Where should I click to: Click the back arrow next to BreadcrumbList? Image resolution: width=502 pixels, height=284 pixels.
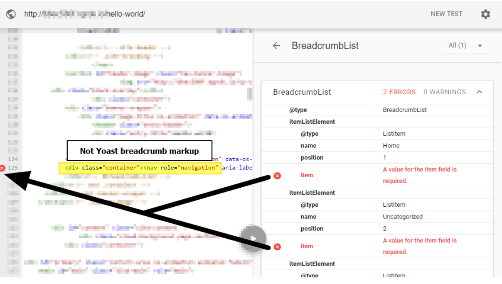(x=276, y=46)
